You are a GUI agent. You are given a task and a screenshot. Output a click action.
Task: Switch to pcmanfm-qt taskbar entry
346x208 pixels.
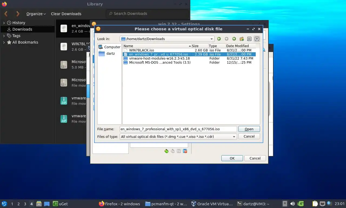click(x=166, y=204)
